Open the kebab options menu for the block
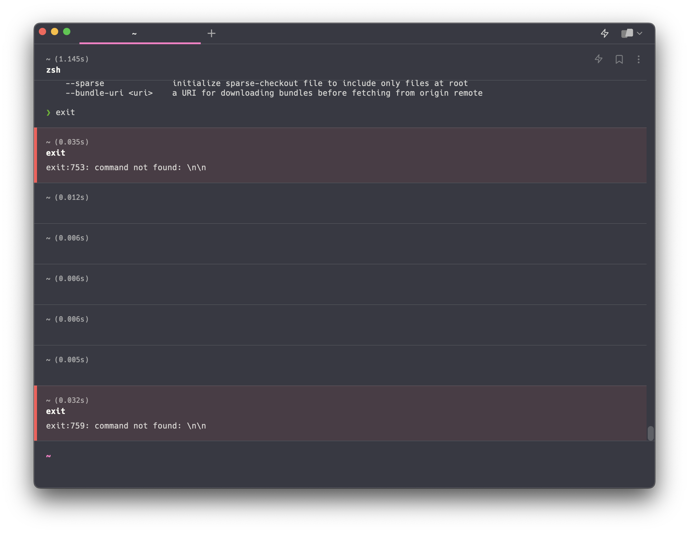This screenshot has width=689, height=533. coord(639,59)
